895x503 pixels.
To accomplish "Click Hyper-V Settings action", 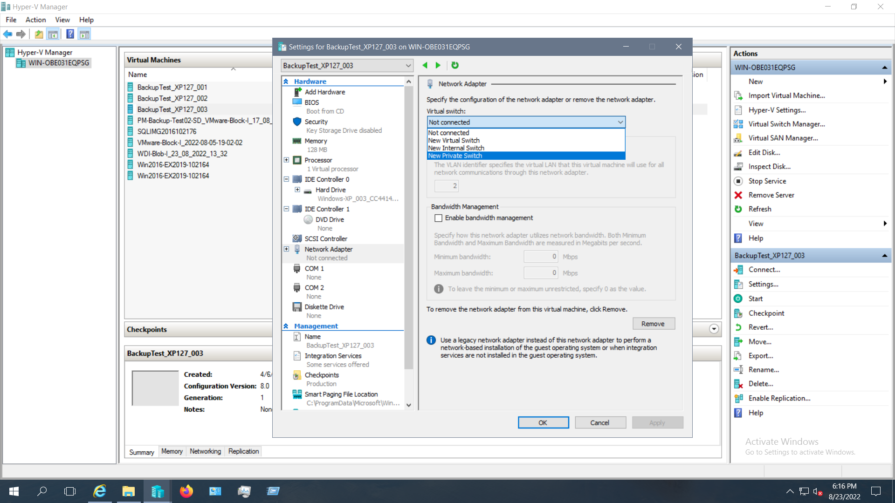I will coord(777,110).
